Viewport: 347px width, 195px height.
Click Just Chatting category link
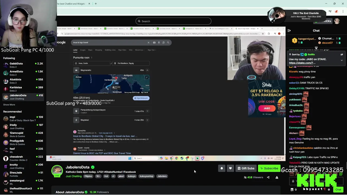pyautogui.click(x=74, y=176)
